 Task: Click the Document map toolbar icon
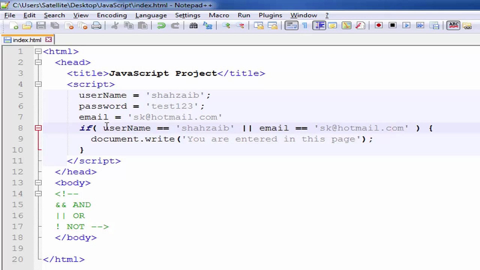346,25
